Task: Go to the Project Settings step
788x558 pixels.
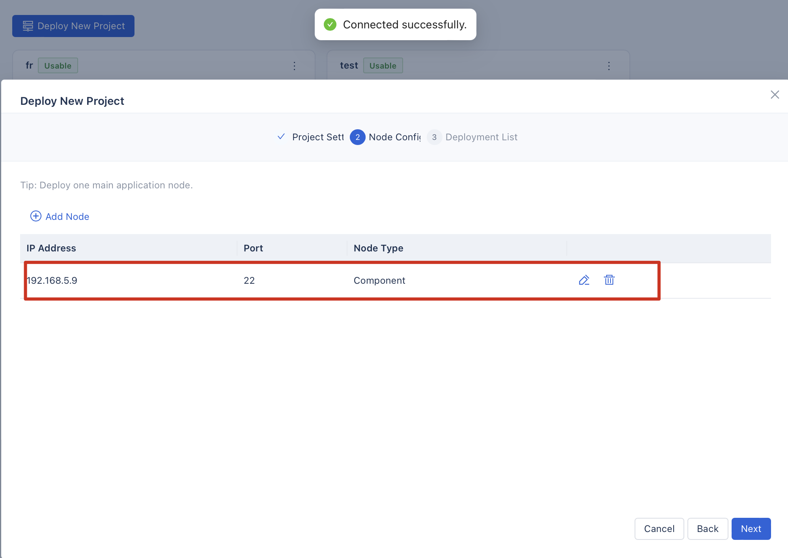Action: click(317, 137)
